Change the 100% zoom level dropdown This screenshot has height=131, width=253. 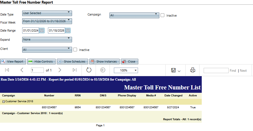126,70
